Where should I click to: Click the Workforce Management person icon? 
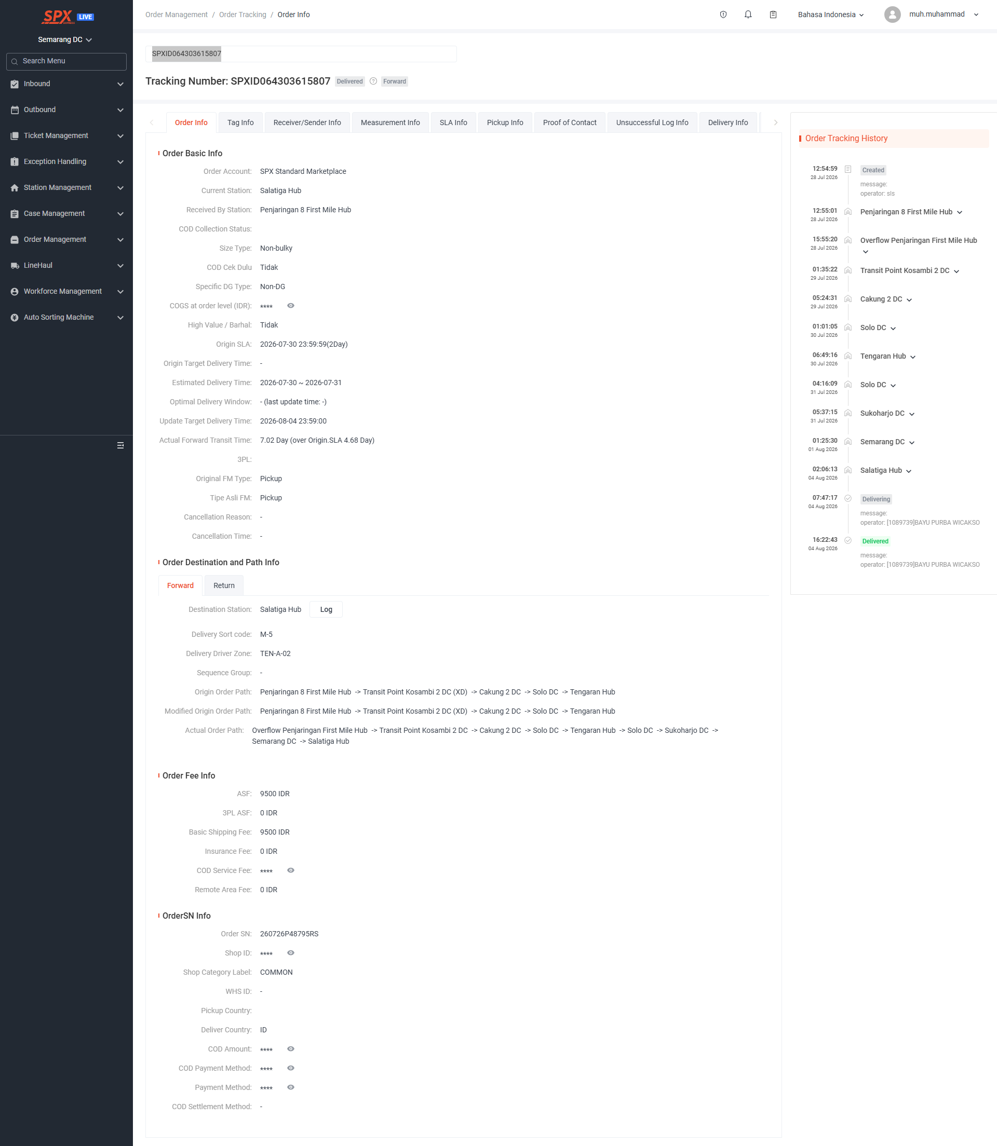15,291
